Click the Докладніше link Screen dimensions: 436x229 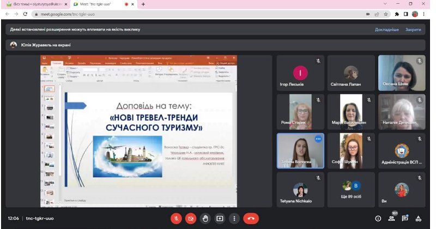386,29
